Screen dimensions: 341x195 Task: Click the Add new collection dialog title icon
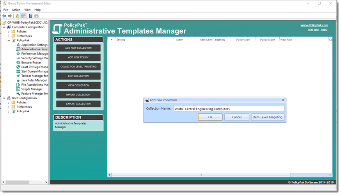point(147,100)
